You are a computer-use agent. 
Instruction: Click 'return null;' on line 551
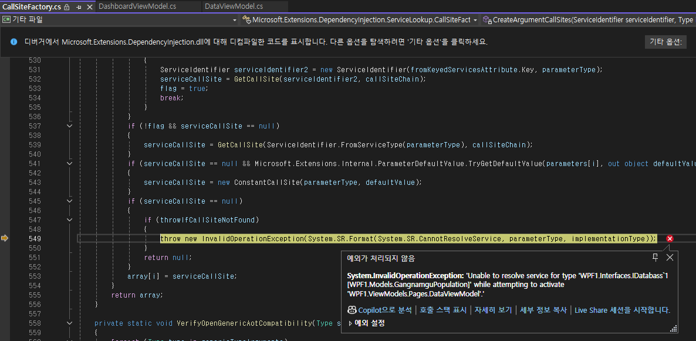(168, 258)
